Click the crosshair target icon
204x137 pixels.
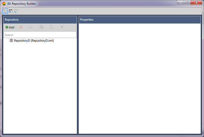pyautogui.click(x=41, y=27)
